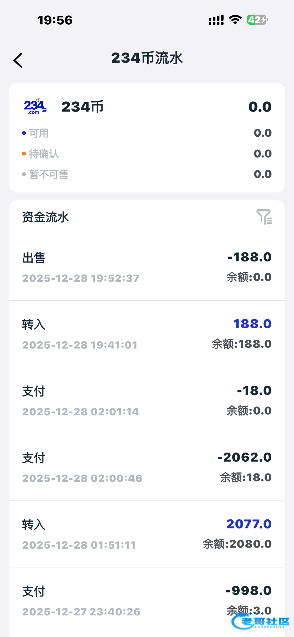Select the 支付 -18.0 transaction
Image resolution: width=294 pixels, height=637 pixels.
[x=147, y=401]
